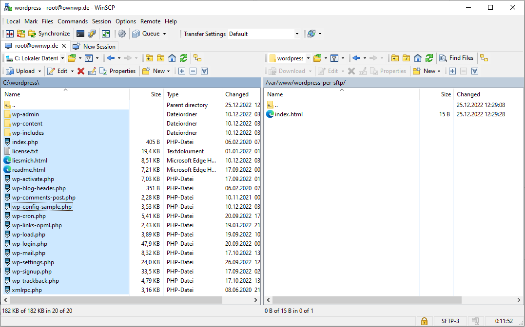Go to local parent directory icon
The width and height of the screenshot is (525, 327).
click(149, 58)
